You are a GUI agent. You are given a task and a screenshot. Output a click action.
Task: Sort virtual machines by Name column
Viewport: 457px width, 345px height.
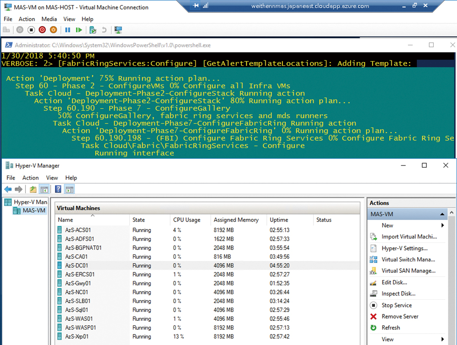coord(92,220)
